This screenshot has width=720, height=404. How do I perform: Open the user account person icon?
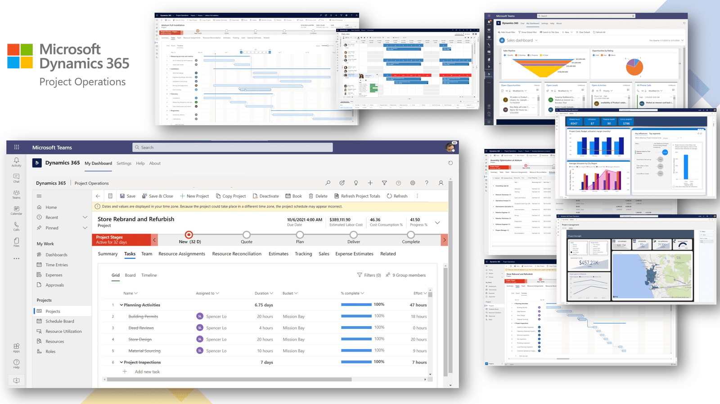click(441, 183)
